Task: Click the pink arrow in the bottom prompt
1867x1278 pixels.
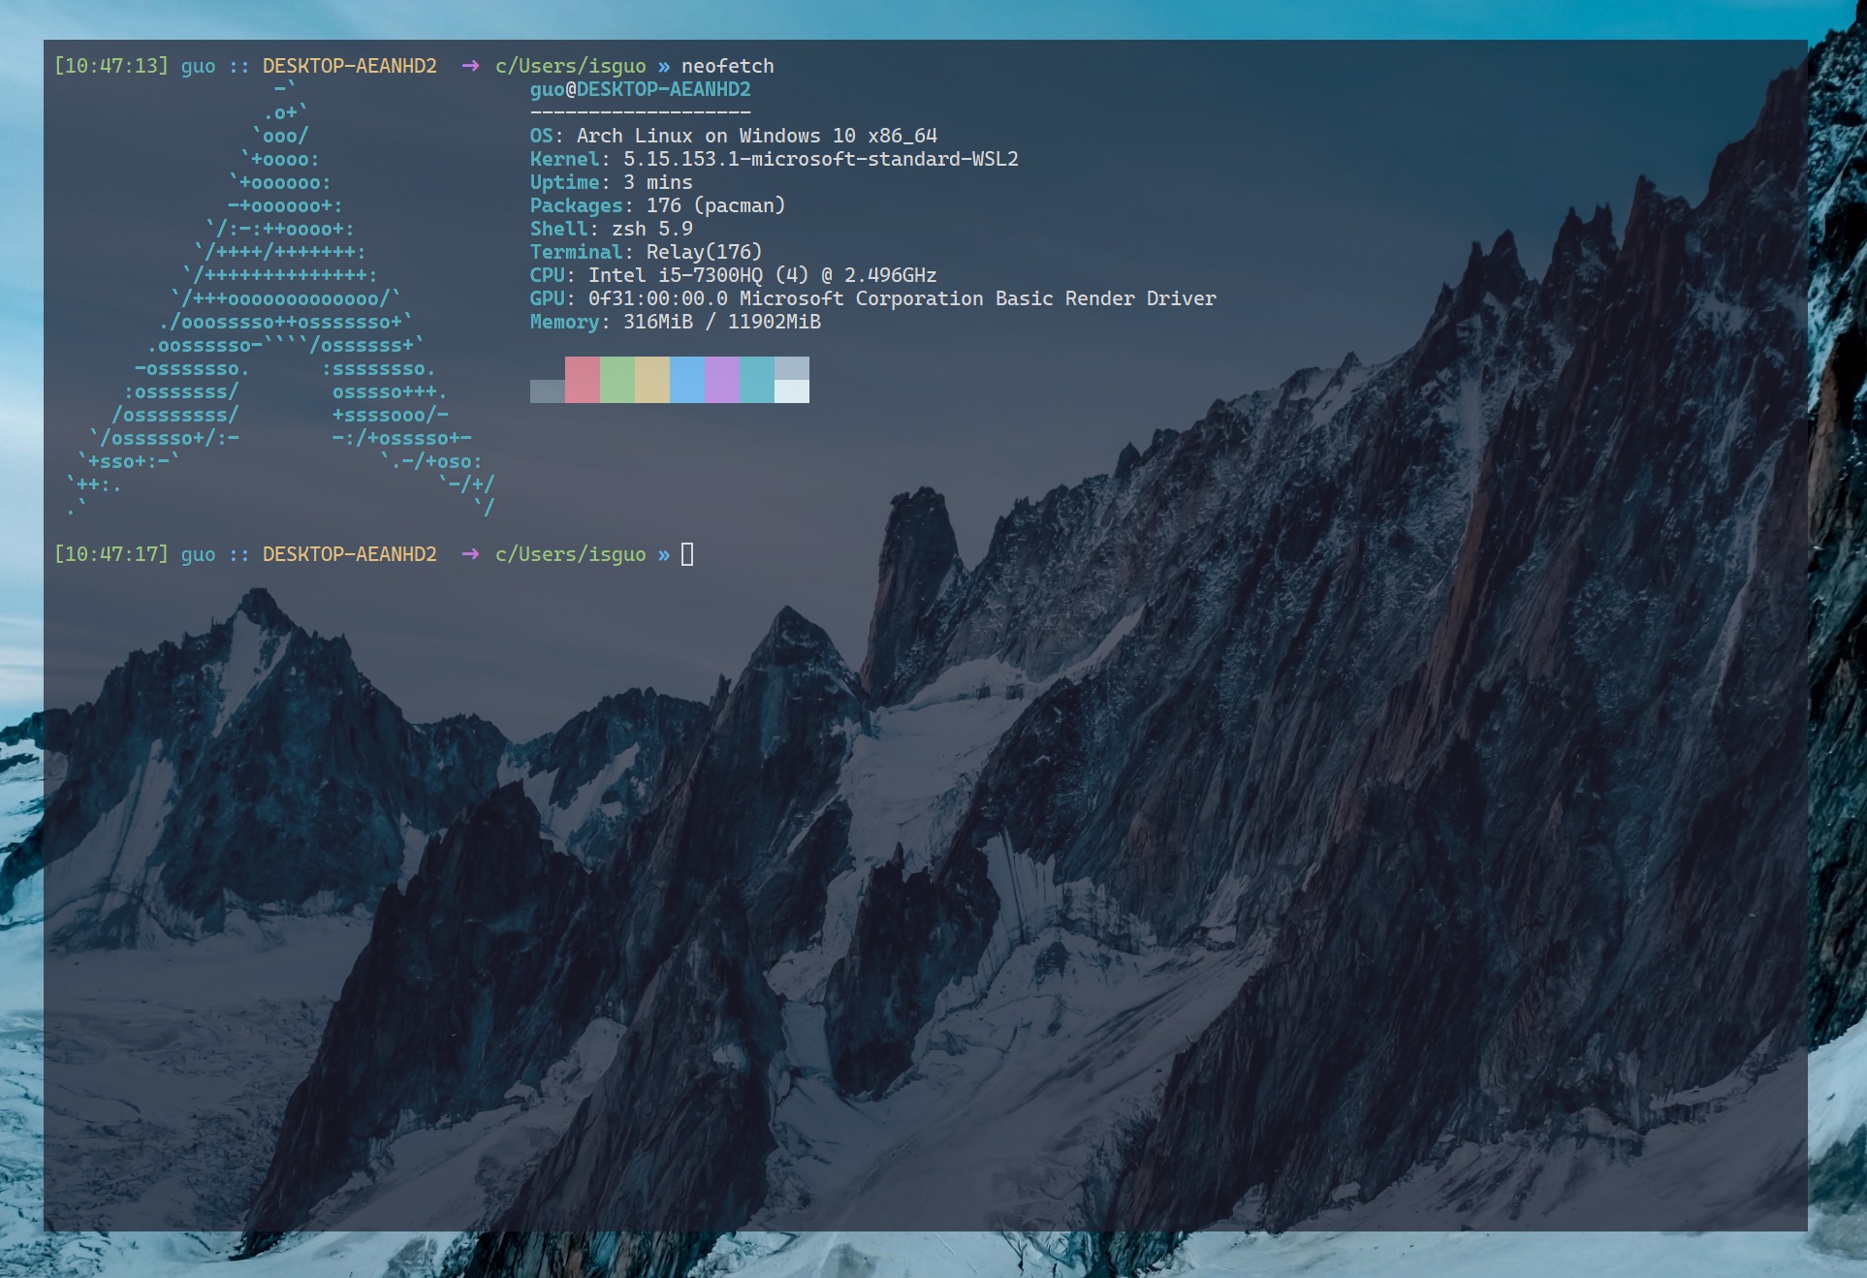Action: [470, 554]
